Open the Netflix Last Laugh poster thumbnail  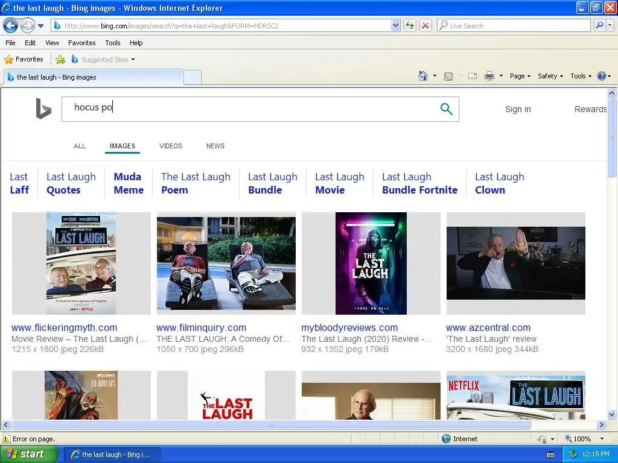click(x=81, y=263)
